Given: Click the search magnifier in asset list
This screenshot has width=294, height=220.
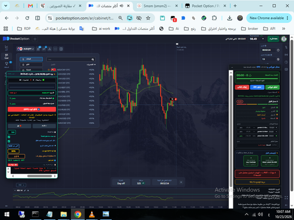Looking at the screenshot, I should (93, 59).
